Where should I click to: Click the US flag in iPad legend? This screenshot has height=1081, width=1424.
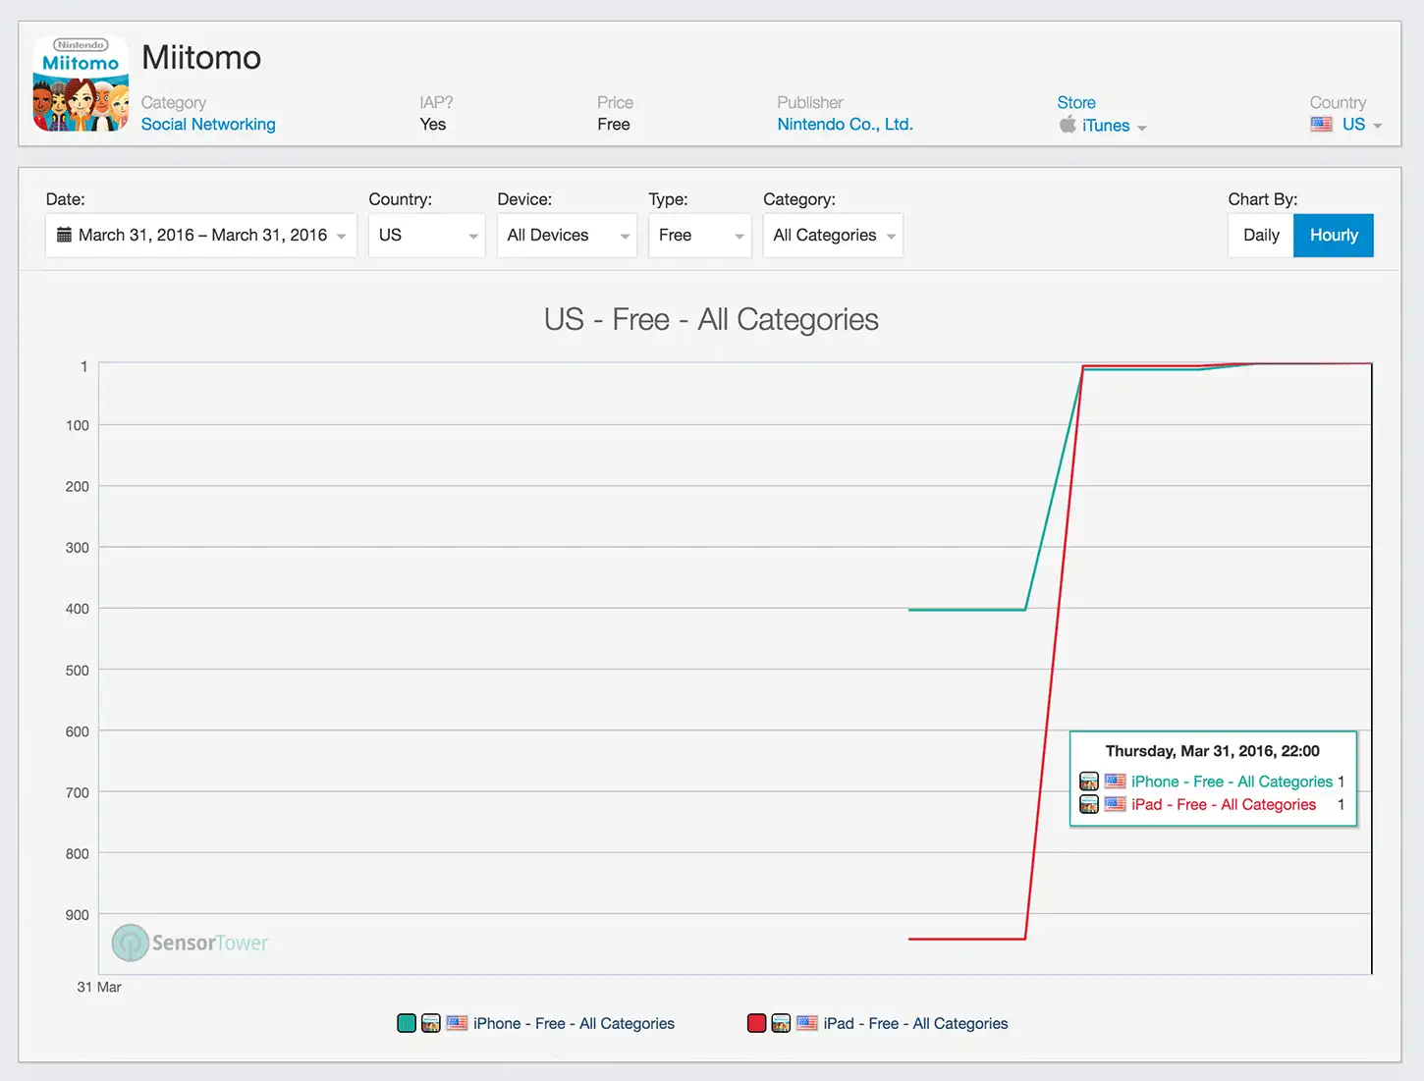(806, 1023)
